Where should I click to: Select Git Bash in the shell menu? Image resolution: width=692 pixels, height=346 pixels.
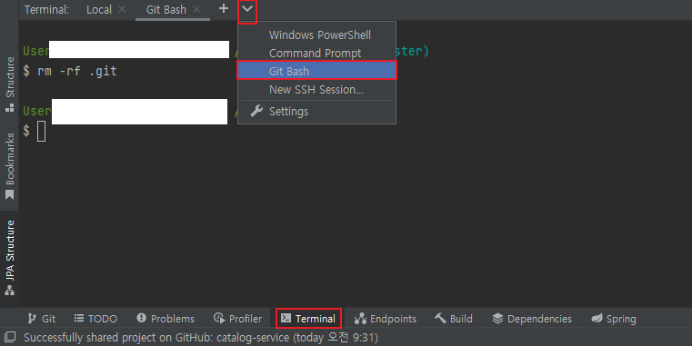tap(316, 71)
